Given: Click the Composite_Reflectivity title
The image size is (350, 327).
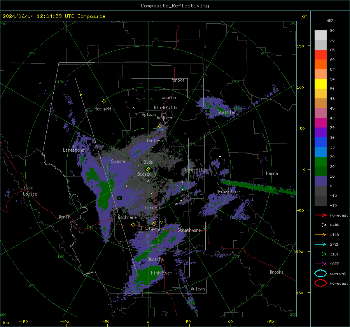Looking at the screenshot, I should click(x=175, y=6).
